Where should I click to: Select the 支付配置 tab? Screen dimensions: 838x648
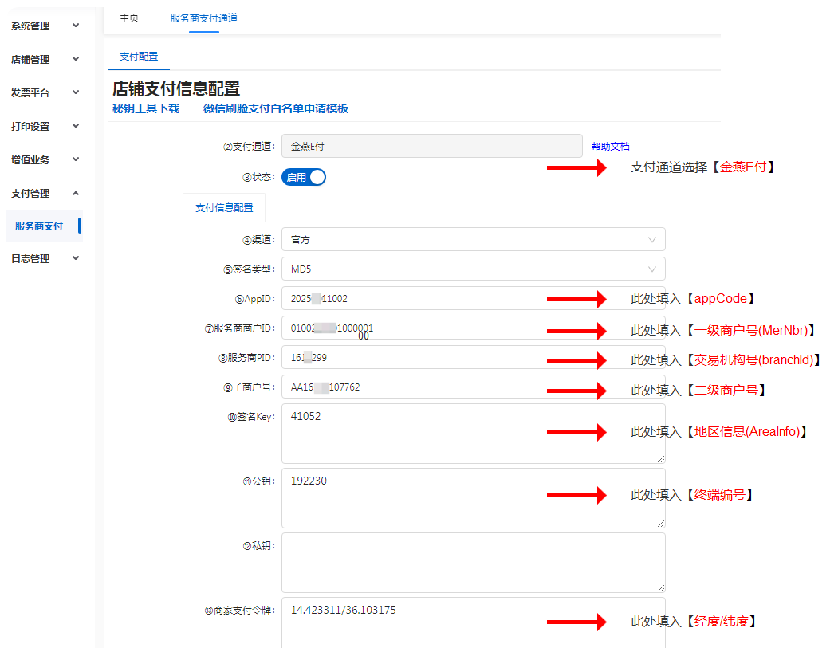(x=139, y=57)
